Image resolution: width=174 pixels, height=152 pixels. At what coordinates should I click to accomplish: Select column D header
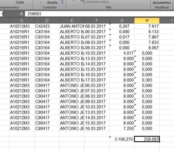(47, 21)
